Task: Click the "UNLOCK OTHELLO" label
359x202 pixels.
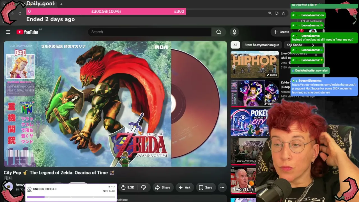Action: tap(45, 189)
